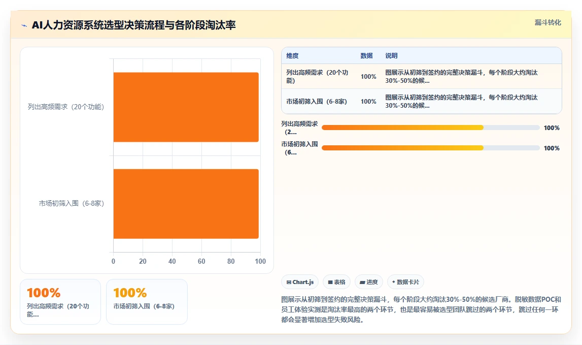Image resolution: width=582 pixels, height=345 pixels.
Task: Select table cell 列出高频需求（20个功能）
Action: pos(317,77)
